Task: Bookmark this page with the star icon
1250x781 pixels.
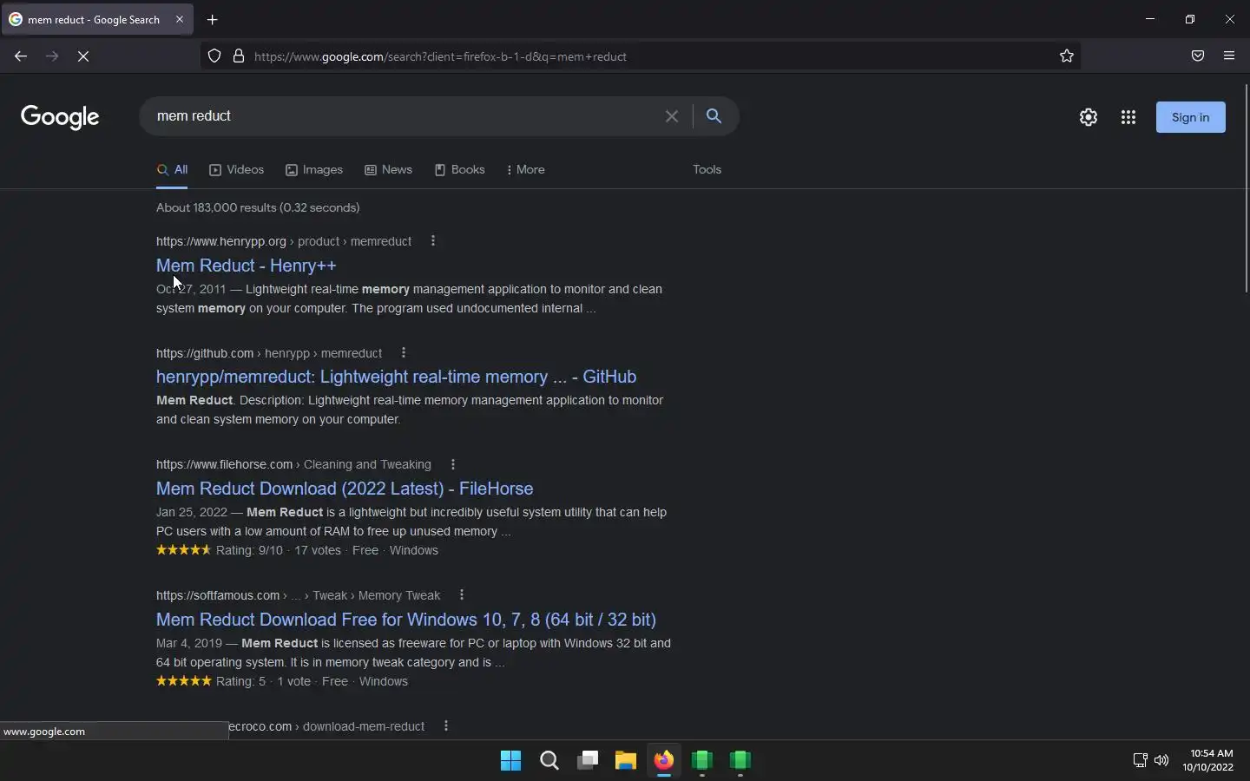Action: [1067, 56]
